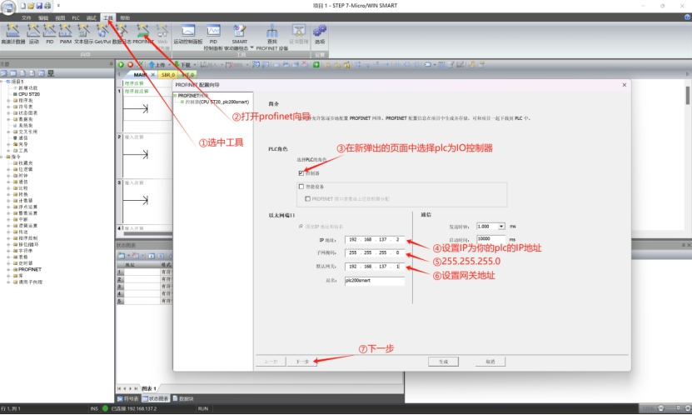Click the 下一步 button
Viewport: 692px width, 415px height.
click(302, 362)
